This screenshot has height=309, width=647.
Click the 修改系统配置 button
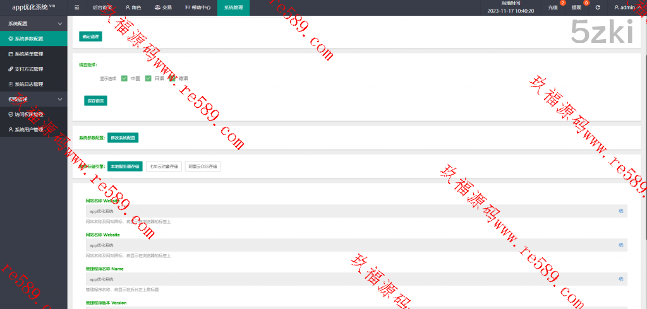point(123,137)
